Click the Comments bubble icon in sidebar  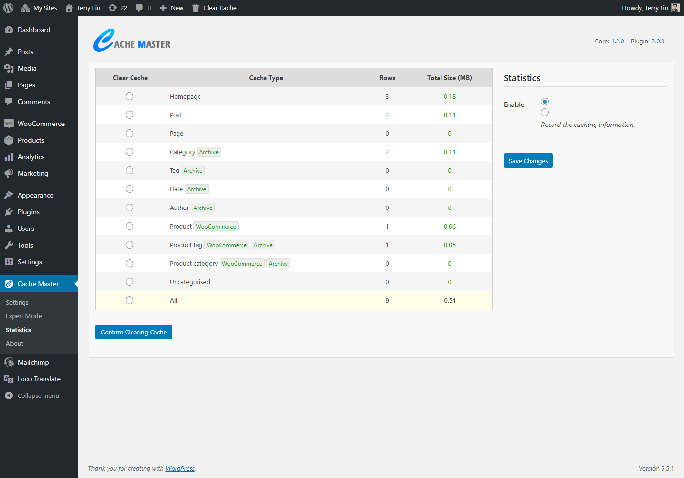point(9,102)
